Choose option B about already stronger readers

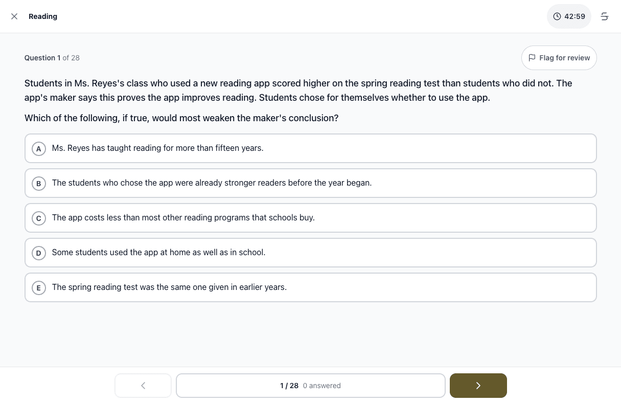click(x=311, y=183)
